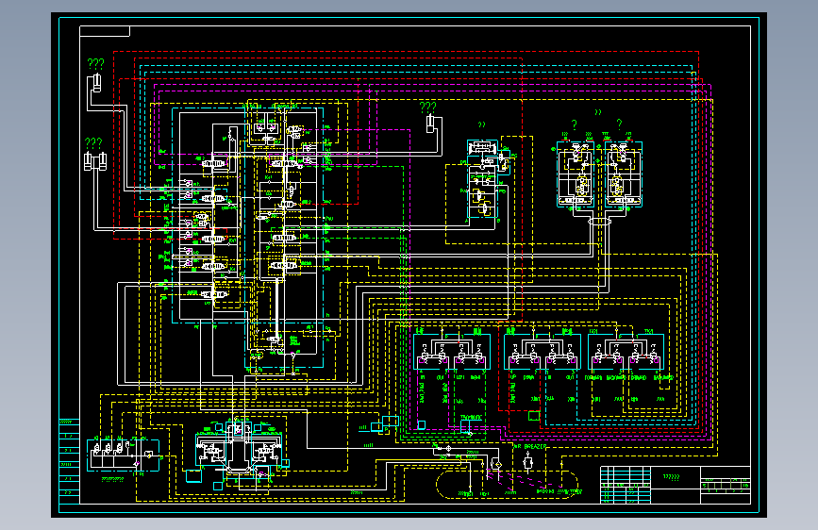Click the cyan revision table in title block
Image resolution: width=818 pixels, height=530 pixels.
click(x=626, y=485)
